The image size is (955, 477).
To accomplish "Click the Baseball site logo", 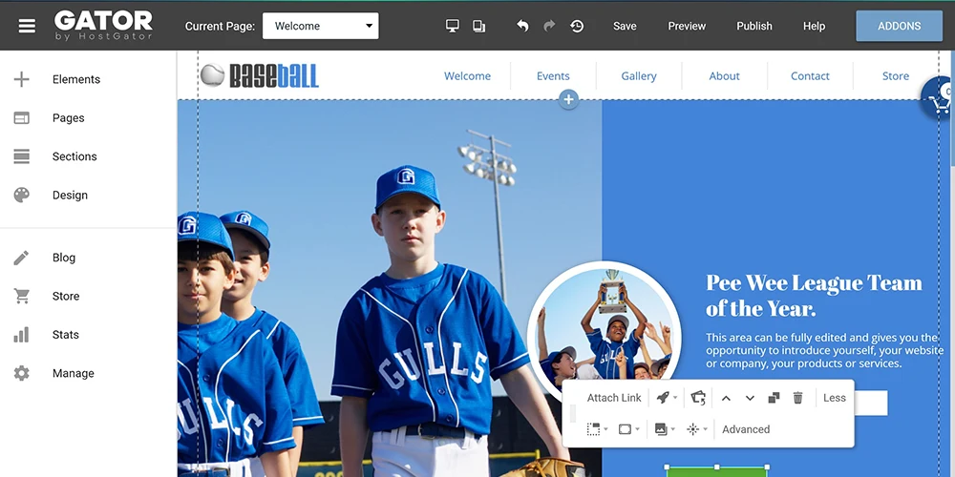I will coord(260,75).
